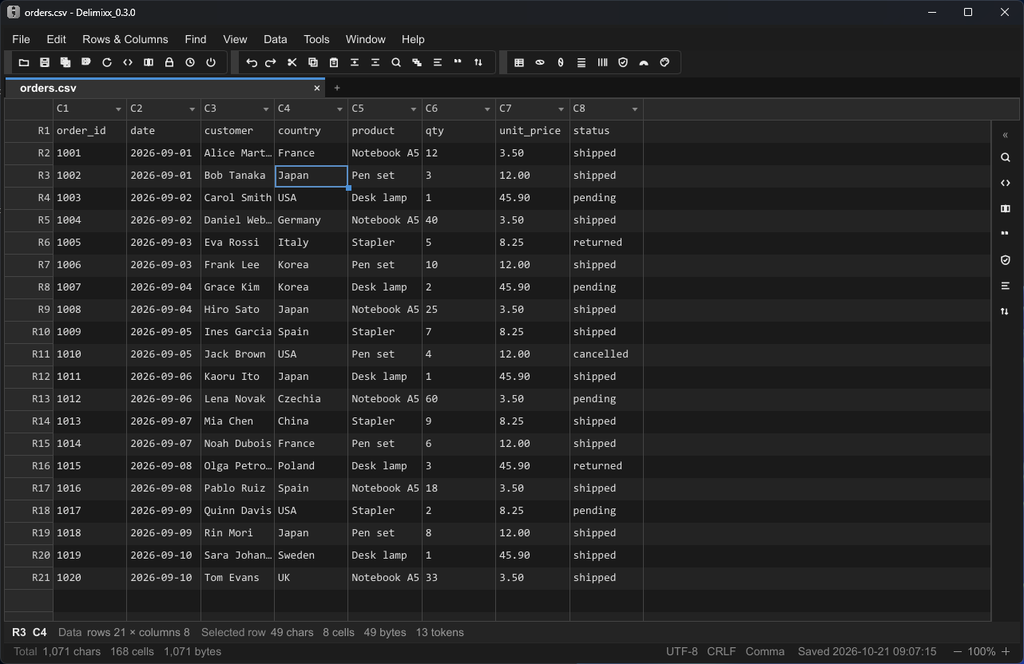Image resolution: width=1024 pixels, height=664 pixels.
Task: Close the orders.csv tab
Action: (x=317, y=88)
